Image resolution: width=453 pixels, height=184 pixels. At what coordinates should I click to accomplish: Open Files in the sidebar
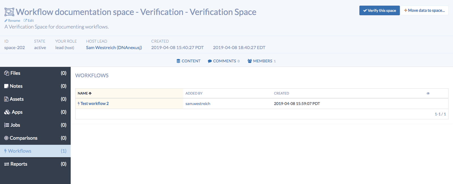point(35,73)
